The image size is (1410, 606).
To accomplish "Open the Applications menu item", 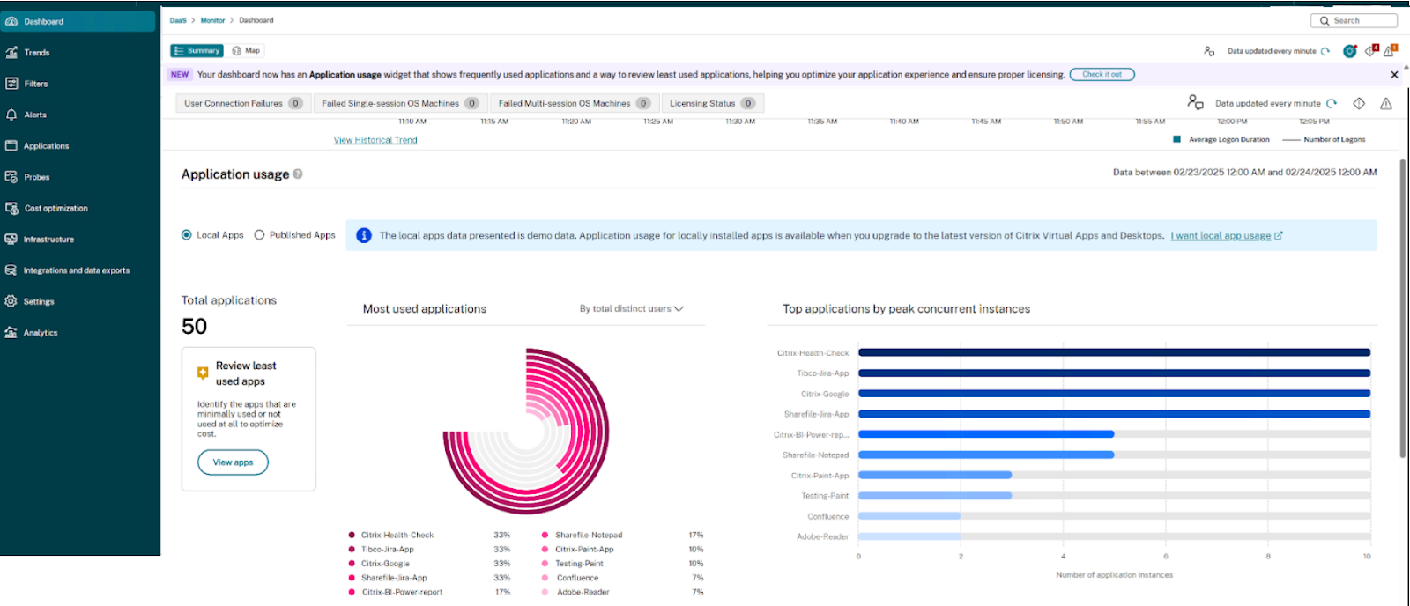I will click(x=46, y=146).
